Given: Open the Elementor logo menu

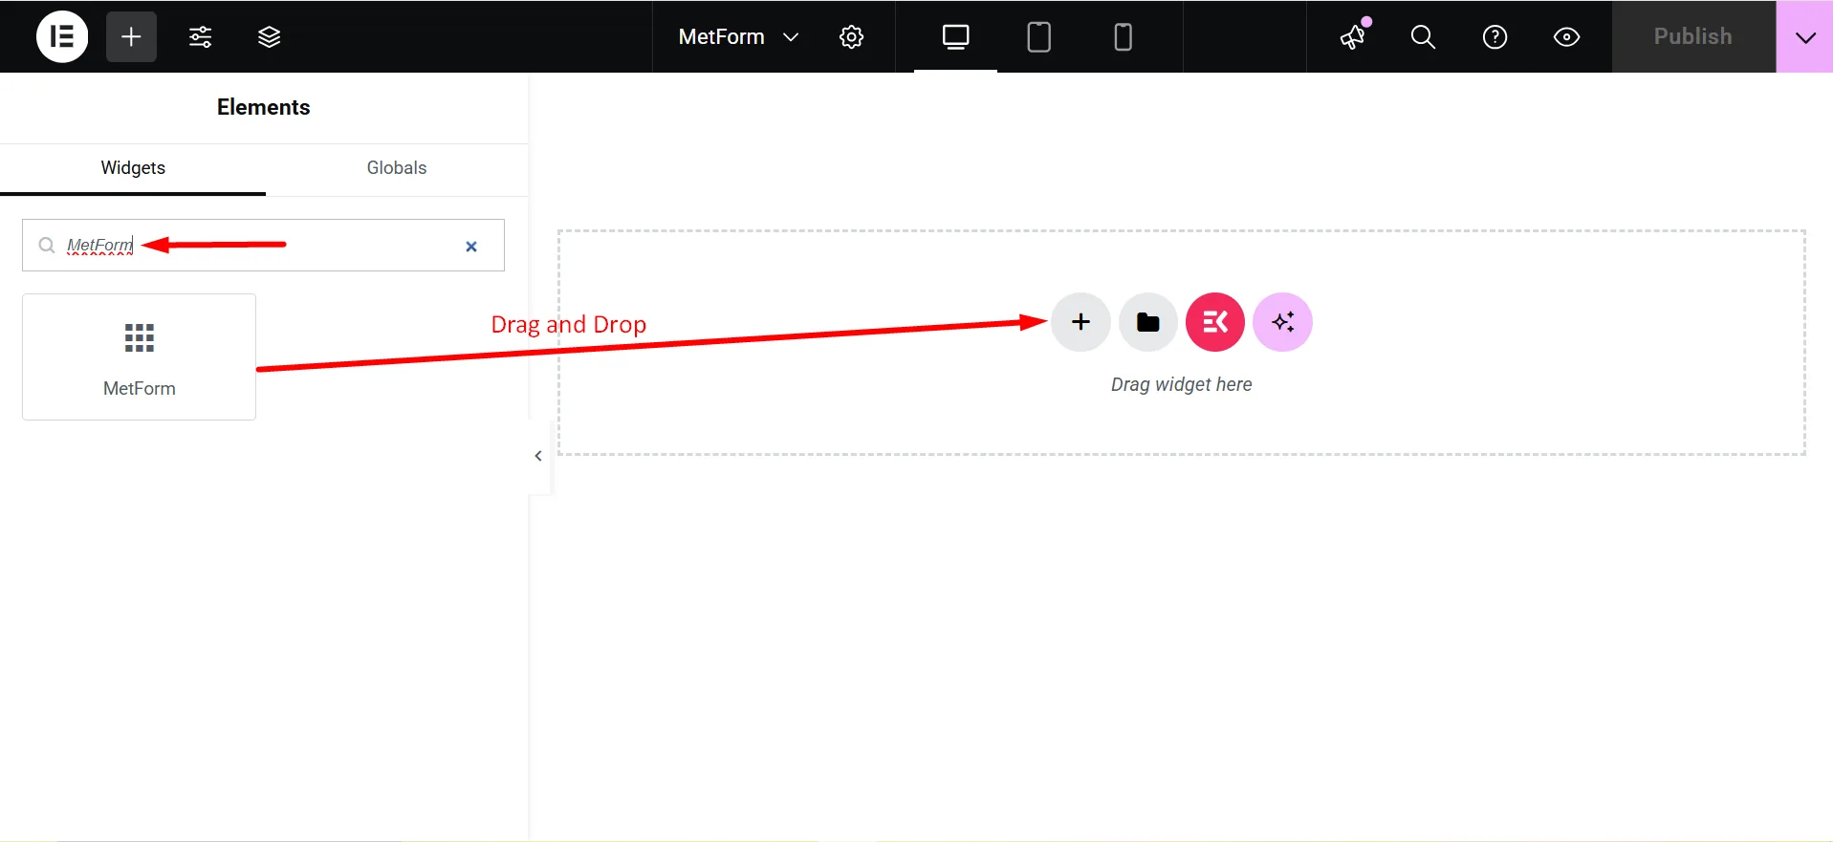Looking at the screenshot, I should pos(62,36).
